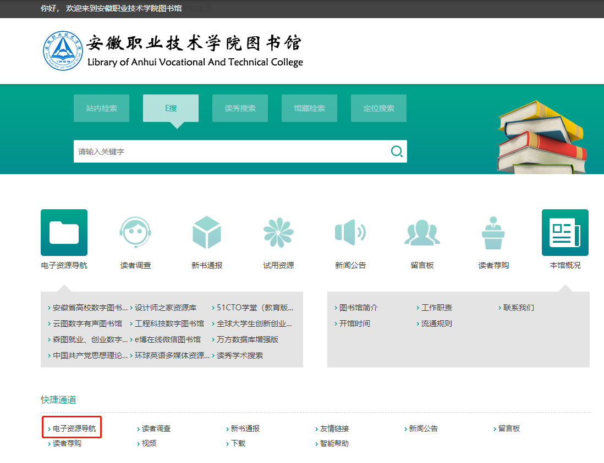Click the 智能帮助 quick link

tap(334, 443)
